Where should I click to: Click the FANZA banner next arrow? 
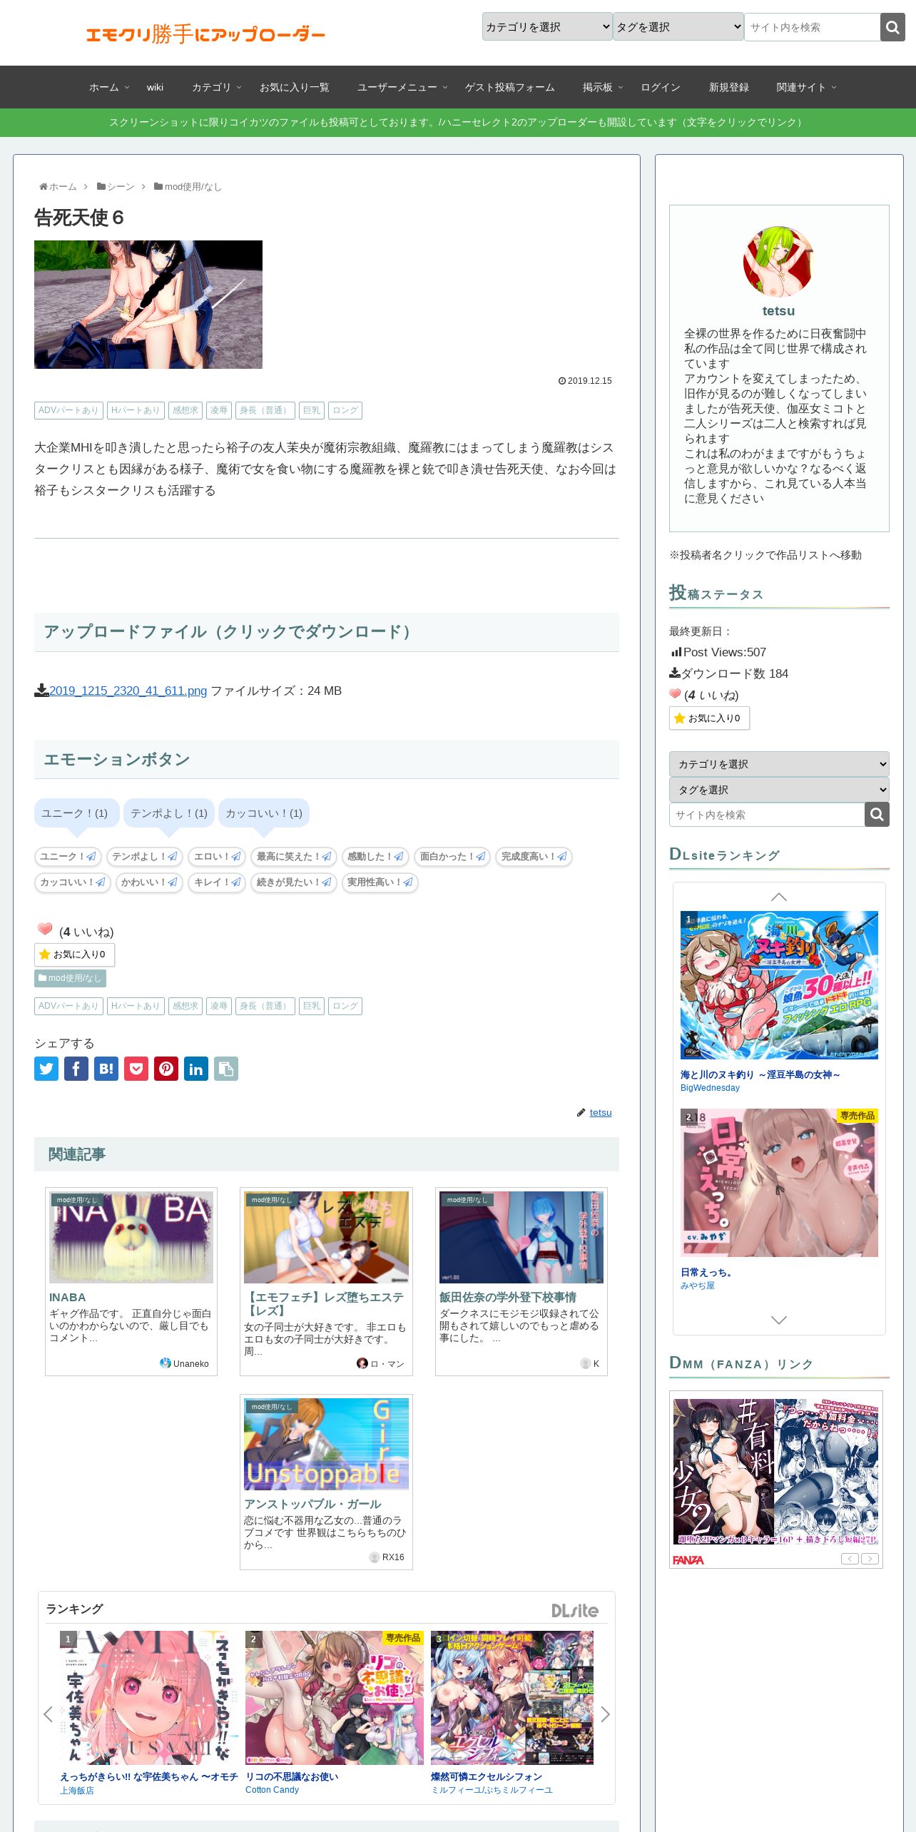[x=870, y=1559]
